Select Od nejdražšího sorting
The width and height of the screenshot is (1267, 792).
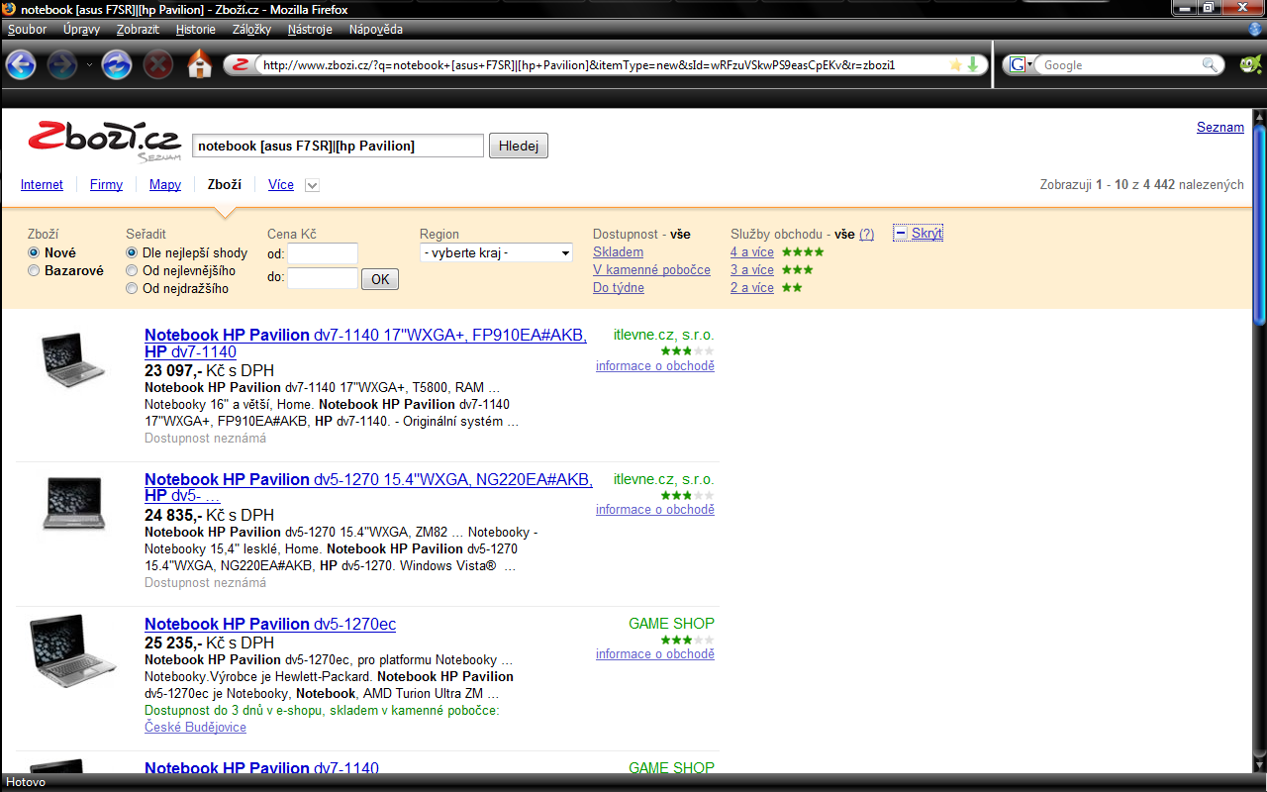pos(132,288)
